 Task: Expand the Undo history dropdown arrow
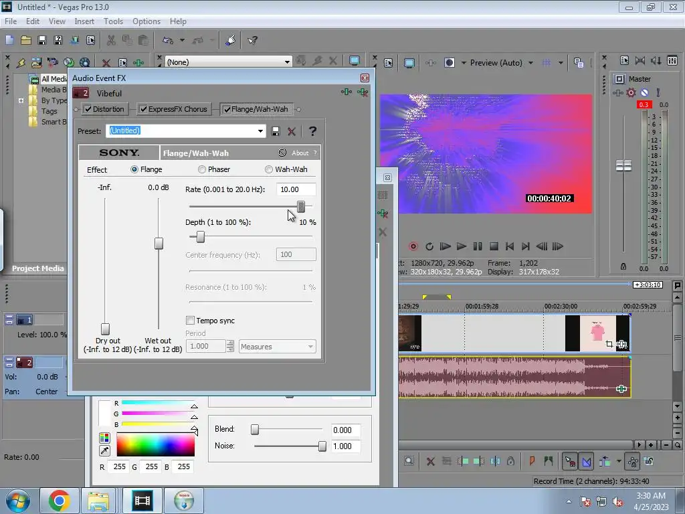[182, 40]
